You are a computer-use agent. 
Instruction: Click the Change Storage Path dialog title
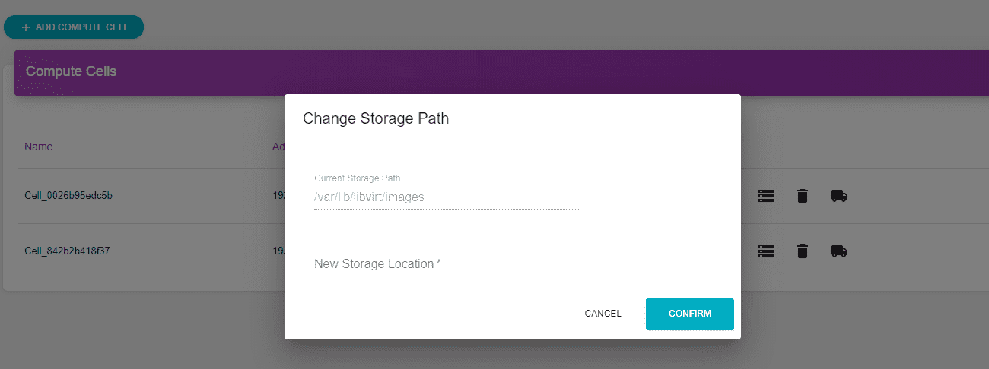pyautogui.click(x=376, y=118)
